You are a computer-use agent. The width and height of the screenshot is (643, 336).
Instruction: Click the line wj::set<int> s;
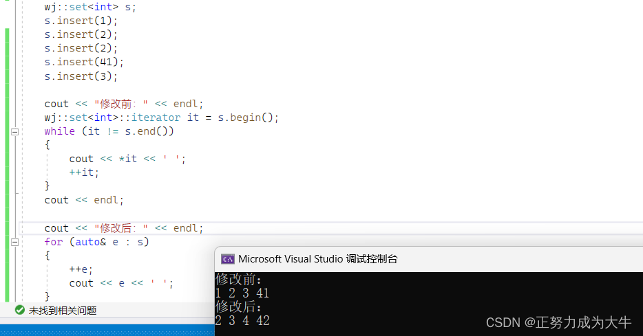[x=90, y=7]
